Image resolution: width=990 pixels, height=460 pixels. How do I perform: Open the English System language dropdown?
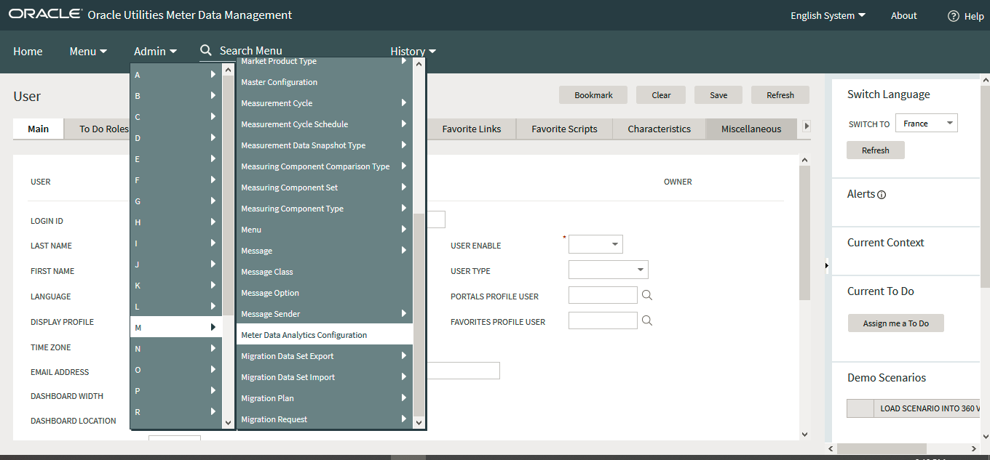pos(828,15)
